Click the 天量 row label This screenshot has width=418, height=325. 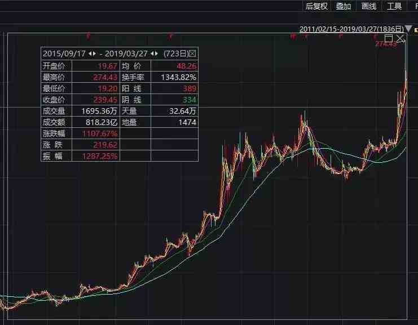point(129,111)
